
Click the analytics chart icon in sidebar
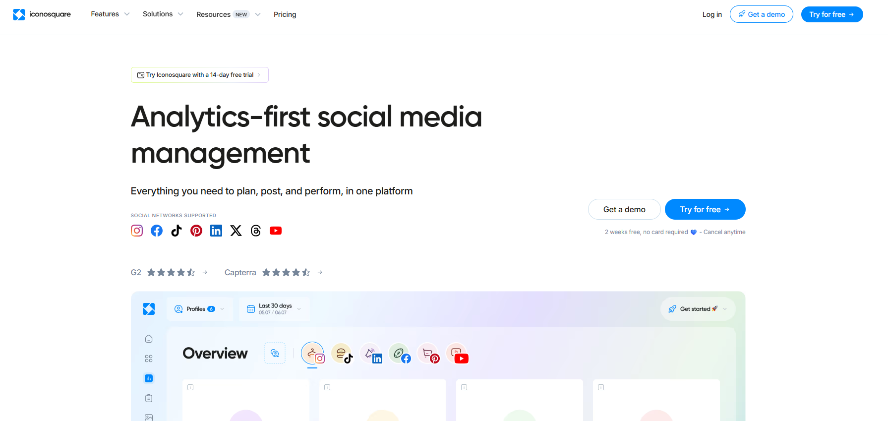click(149, 378)
